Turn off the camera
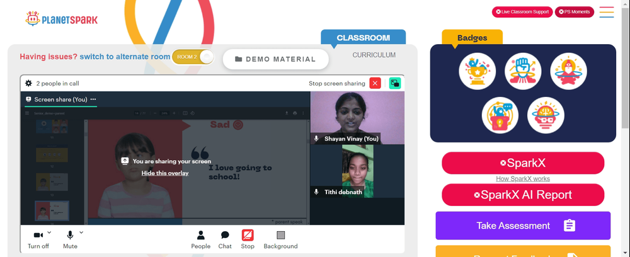The height and width of the screenshot is (257, 630). click(x=38, y=239)
